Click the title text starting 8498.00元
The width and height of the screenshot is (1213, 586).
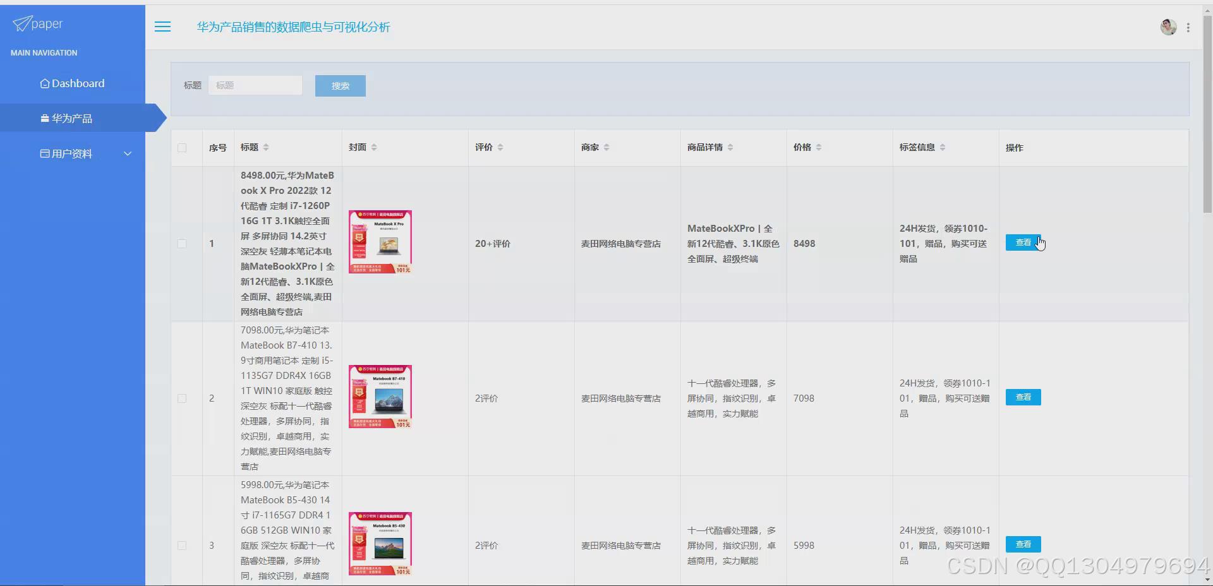point(287,244)
